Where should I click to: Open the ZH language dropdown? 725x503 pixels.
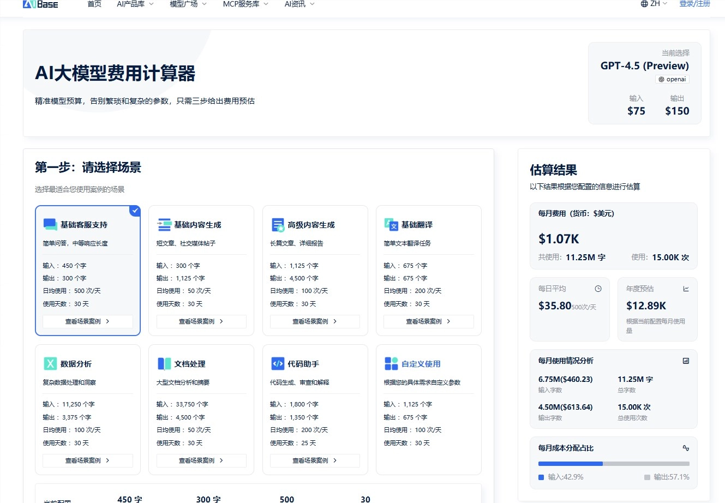(x=654, y=4)
